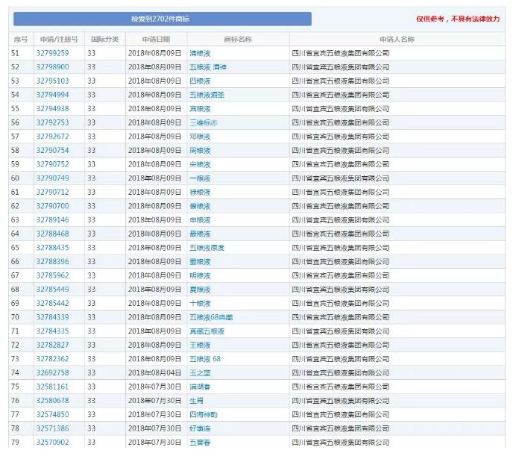Open trademark name 五粮液原度
513x456 pixels.
tap(207, 248)
